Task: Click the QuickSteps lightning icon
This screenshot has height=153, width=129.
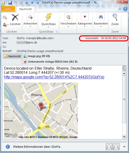Action: [49, 17]
